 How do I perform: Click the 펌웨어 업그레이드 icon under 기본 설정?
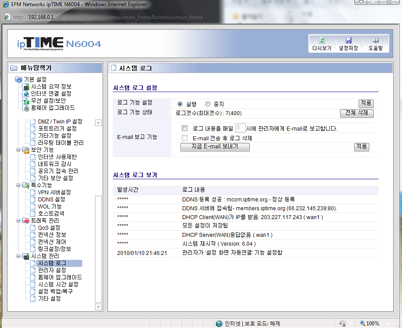(x=26, y=108)
